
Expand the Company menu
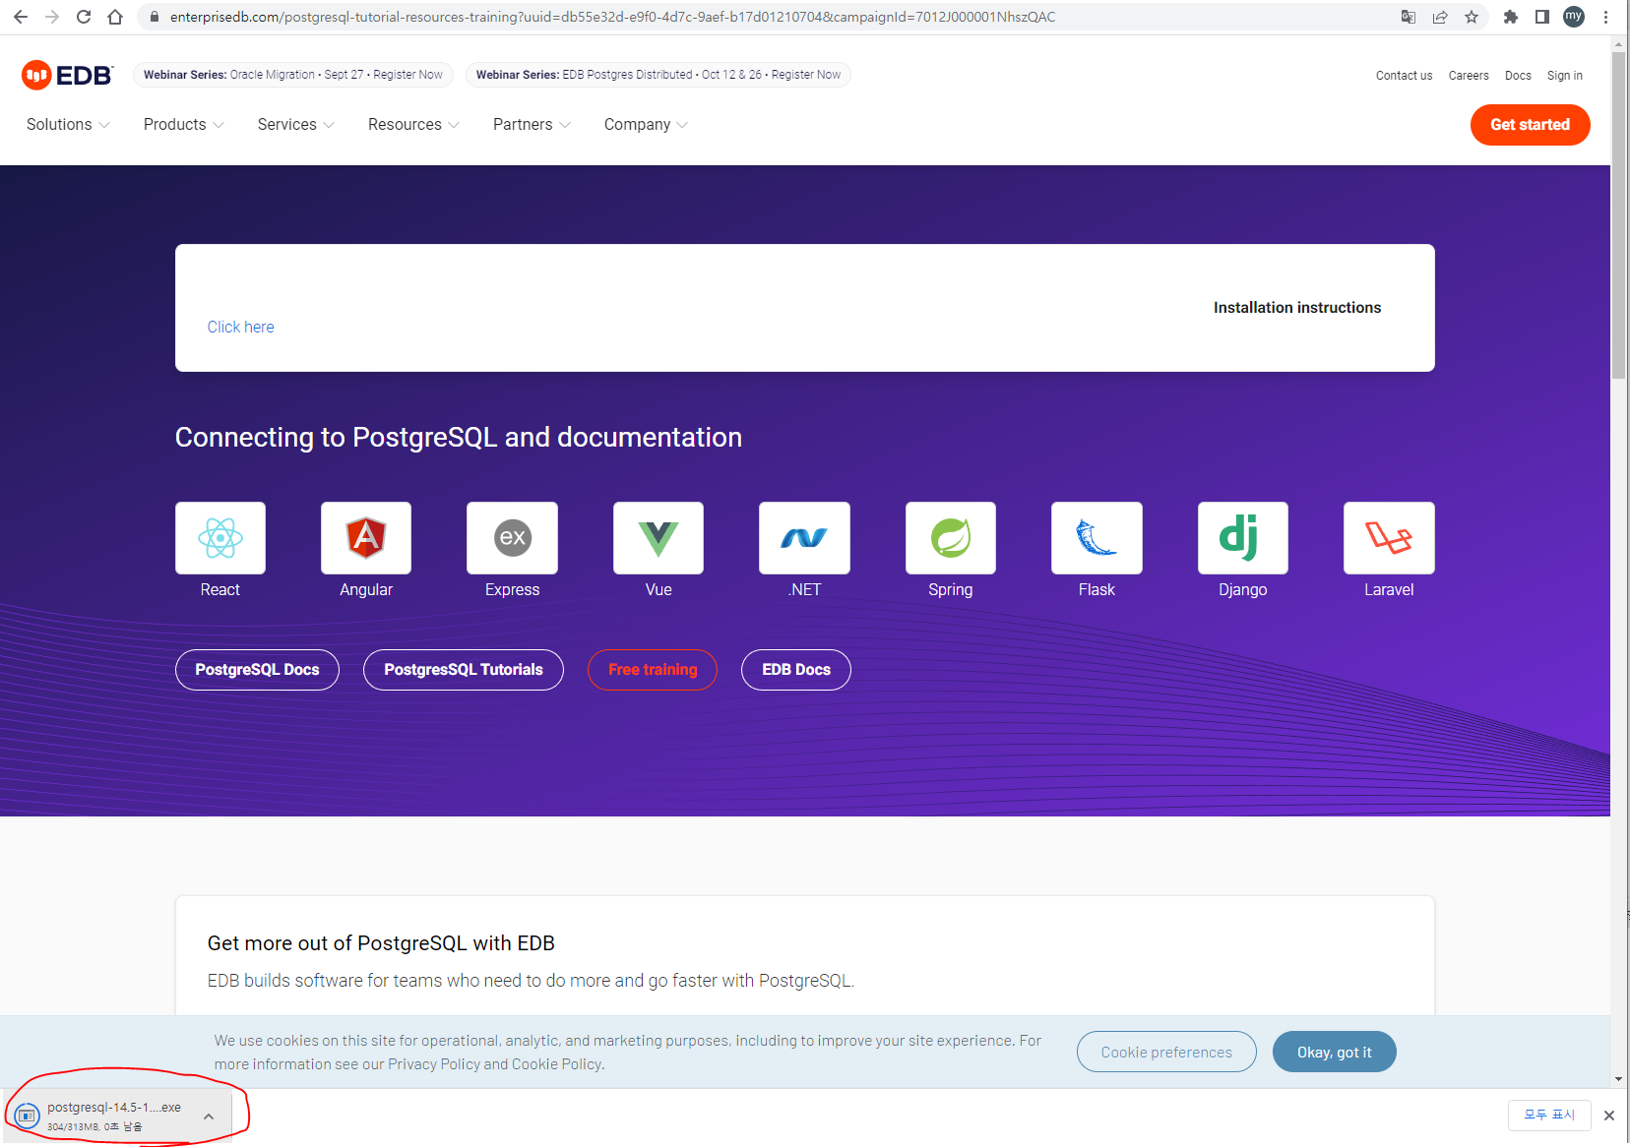click(646, 125)
